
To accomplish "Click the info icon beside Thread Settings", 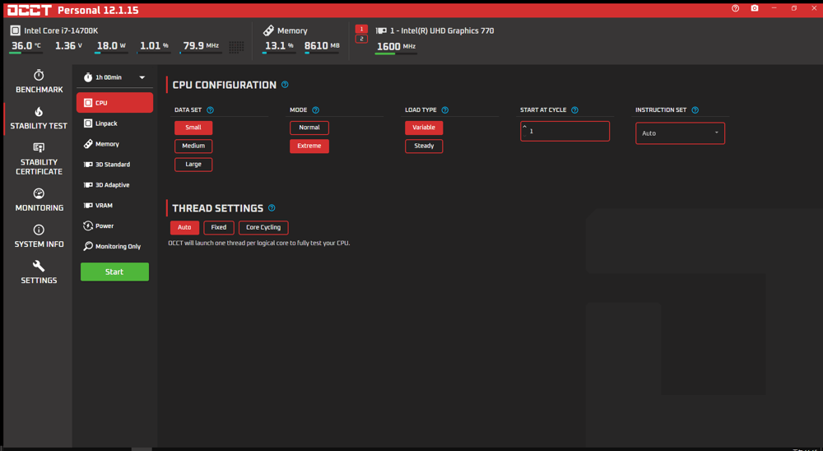I will pyautogui.click(x=272, y=208).
